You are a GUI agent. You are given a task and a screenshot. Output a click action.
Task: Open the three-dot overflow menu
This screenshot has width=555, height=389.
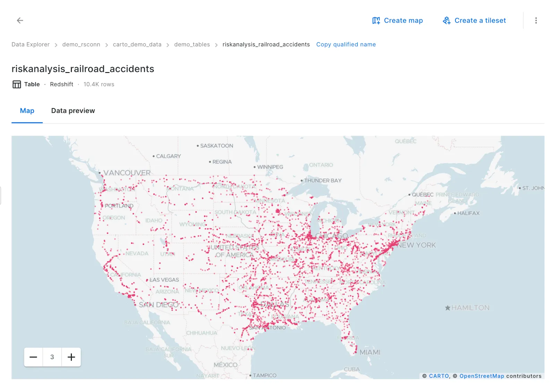pyautogui.click(x=536, y=20)
